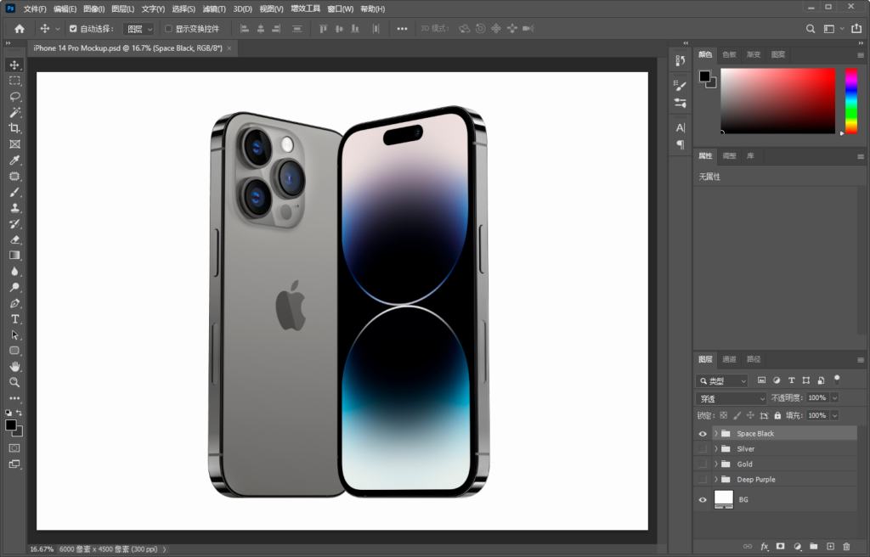The image size is (870, 557).
Task: Select the Blur tool
Action: 14,272
